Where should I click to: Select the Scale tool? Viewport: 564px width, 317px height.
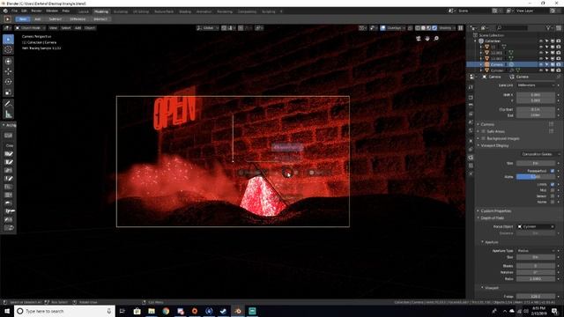pyautogui.click(x=8, y=92)
